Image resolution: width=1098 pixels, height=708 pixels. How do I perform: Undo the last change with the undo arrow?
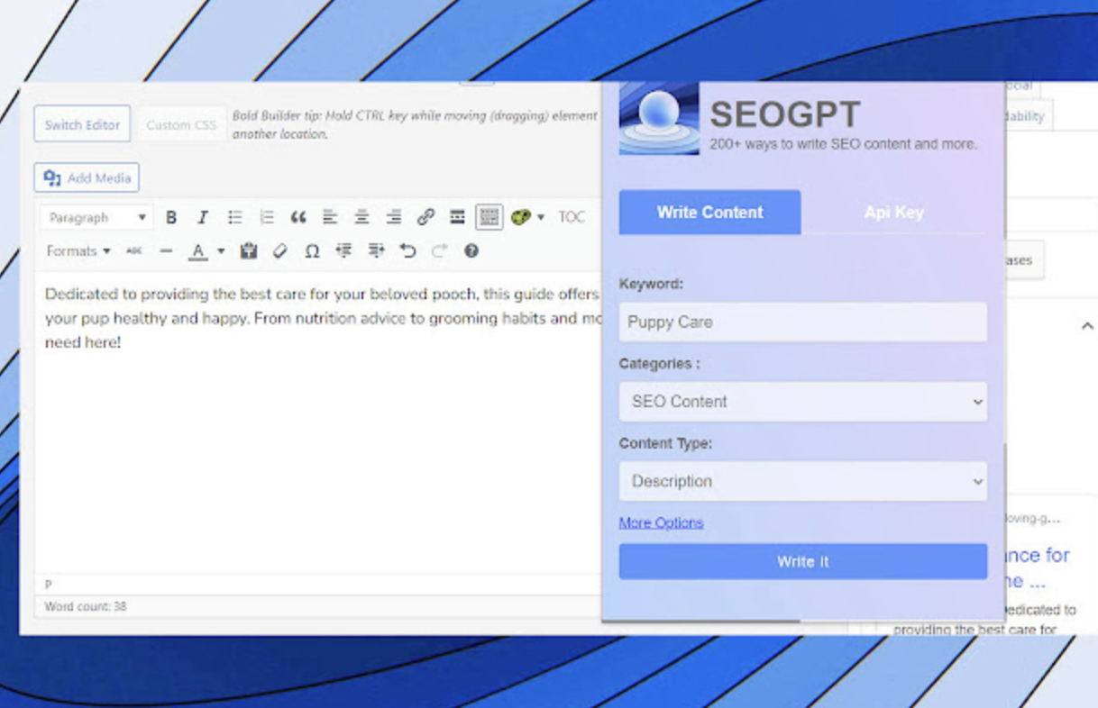click(407, 251)
